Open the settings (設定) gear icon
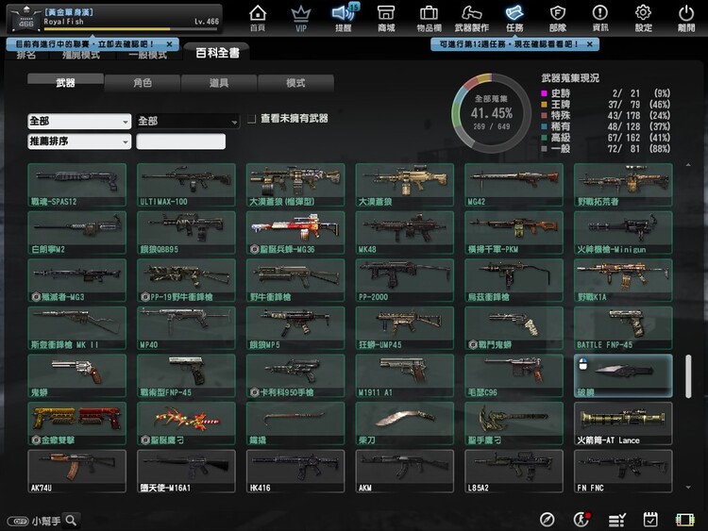Viewport: 708px width, 531px height. tap(643, 18)
